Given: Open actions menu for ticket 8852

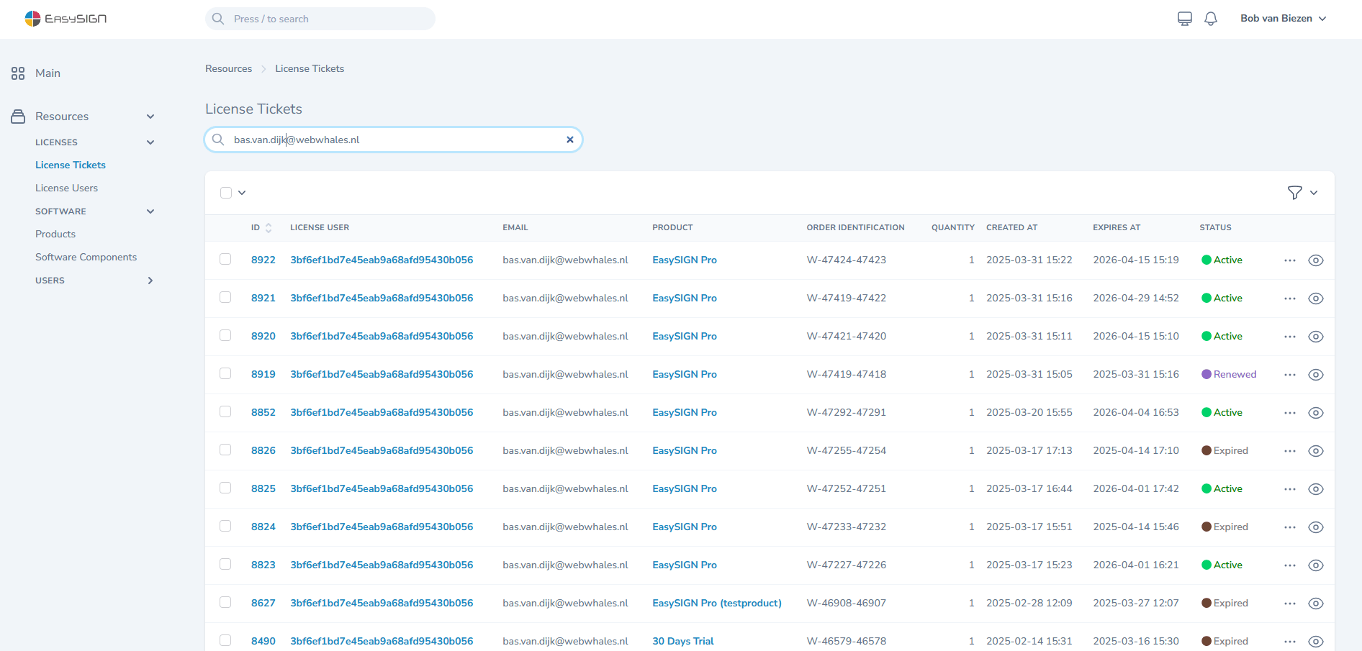Looking at the screenshot, I should [1290, 413].
